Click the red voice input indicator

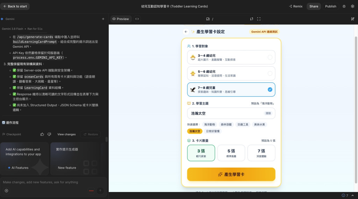(x=91, y=191)
